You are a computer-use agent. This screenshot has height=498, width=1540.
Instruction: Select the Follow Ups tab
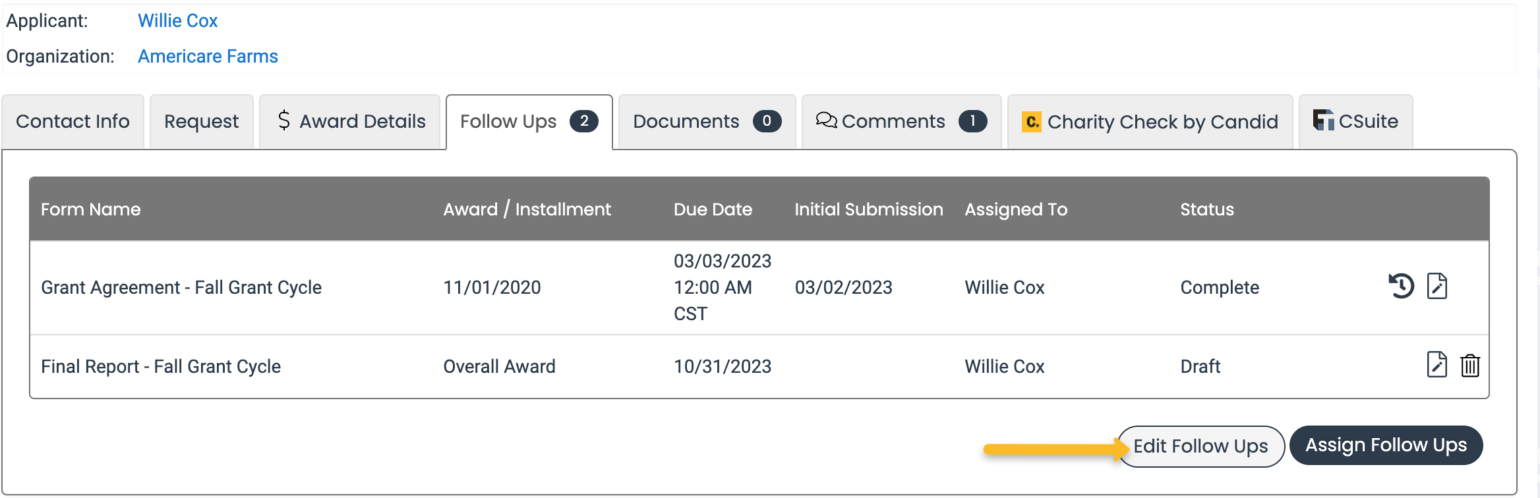529,122
